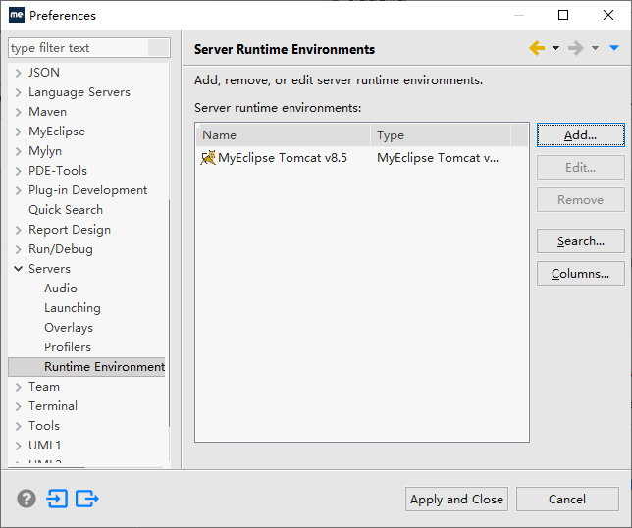Expand the Maven tree node
Image resolution: width=632 pixels, height=528 pixels.
coord(19,112)
